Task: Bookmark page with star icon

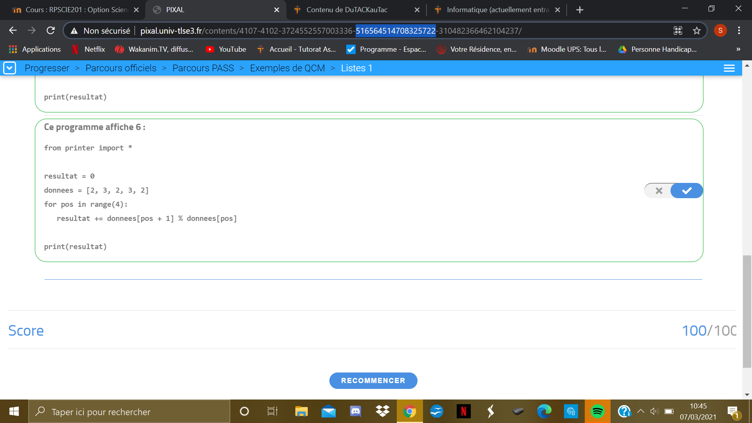Action: 696,31
